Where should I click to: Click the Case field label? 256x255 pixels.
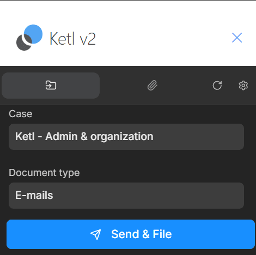coord(21,114)
